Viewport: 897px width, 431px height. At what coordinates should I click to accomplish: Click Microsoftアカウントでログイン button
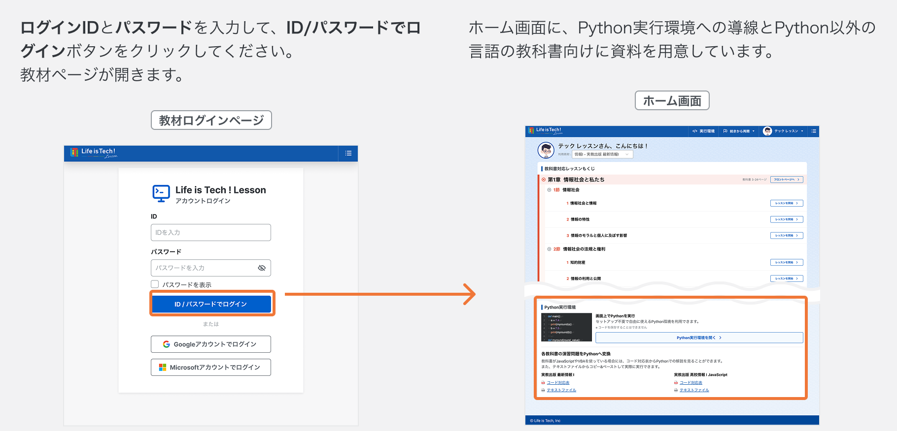point(211,367)
